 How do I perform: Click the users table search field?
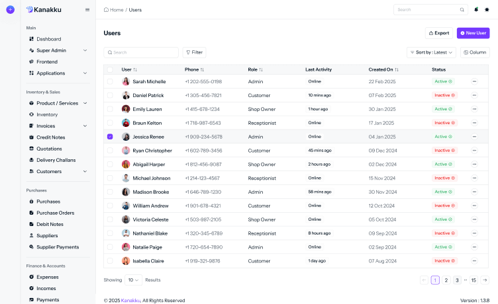[141, 52]
